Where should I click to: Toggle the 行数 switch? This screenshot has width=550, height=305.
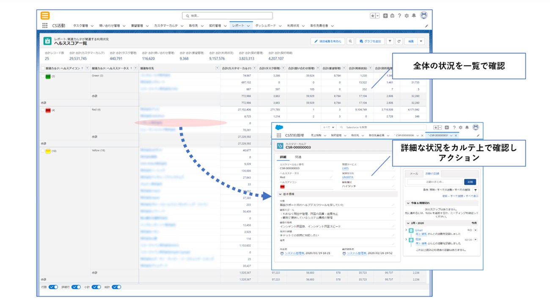53,287
